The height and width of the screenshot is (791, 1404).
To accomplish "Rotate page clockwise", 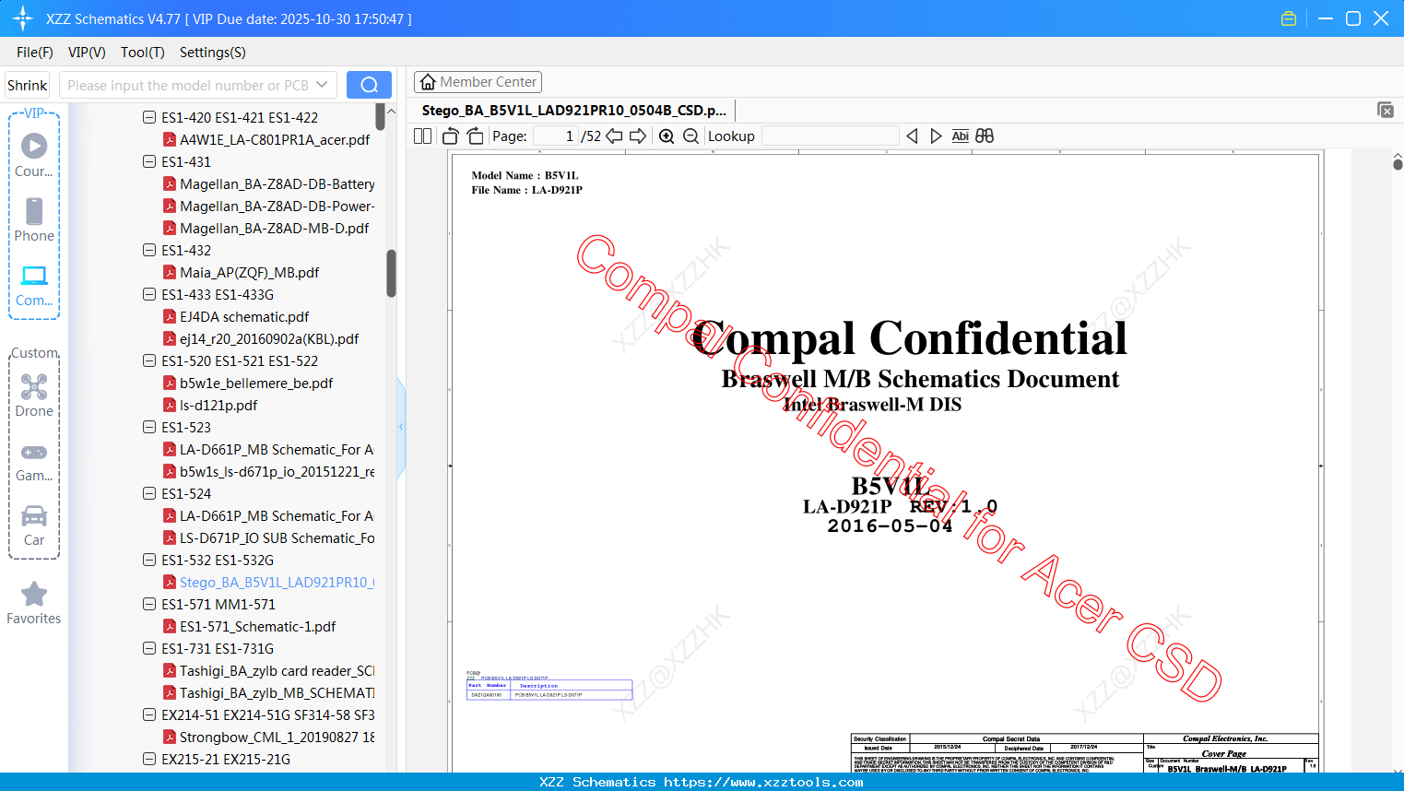I will pyautogui.click(x=475, y=136).
